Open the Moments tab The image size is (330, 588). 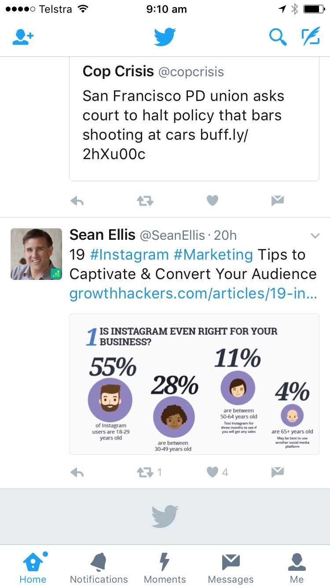pyautogui.click(x=165, y=566)
